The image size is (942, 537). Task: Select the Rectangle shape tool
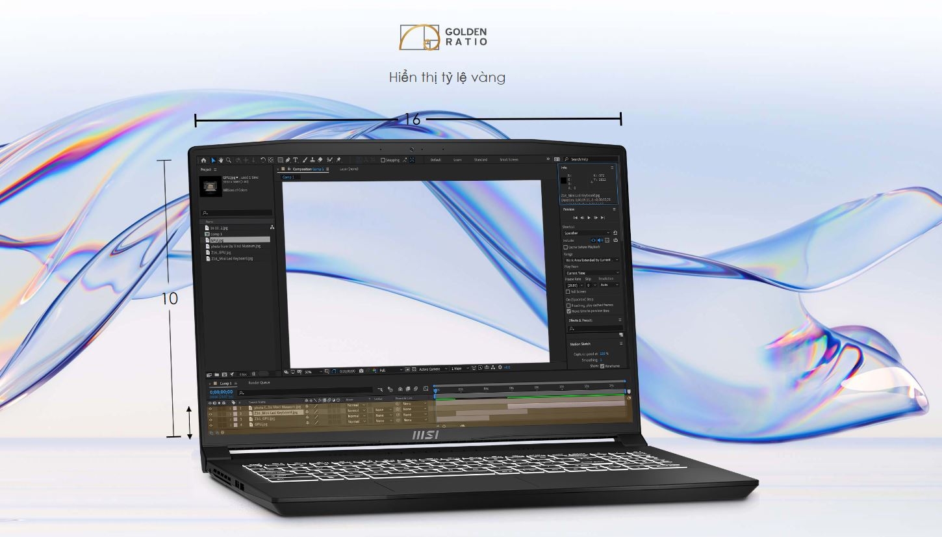click(280, 160)
